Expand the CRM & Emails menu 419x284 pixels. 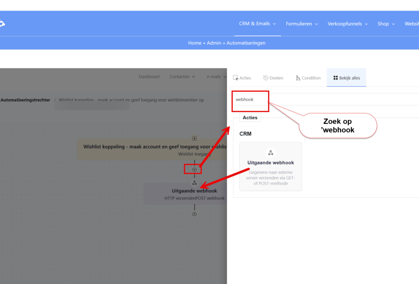tap(257, 24)
